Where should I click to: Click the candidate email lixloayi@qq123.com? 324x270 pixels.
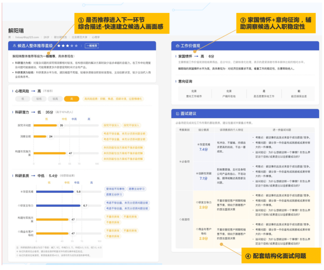[x=27, y=37]
